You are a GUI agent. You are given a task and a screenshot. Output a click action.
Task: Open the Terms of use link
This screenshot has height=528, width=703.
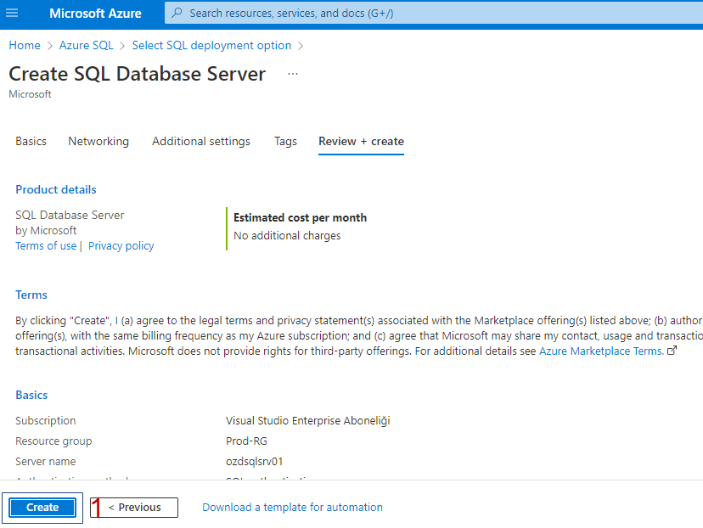point(46,245)
